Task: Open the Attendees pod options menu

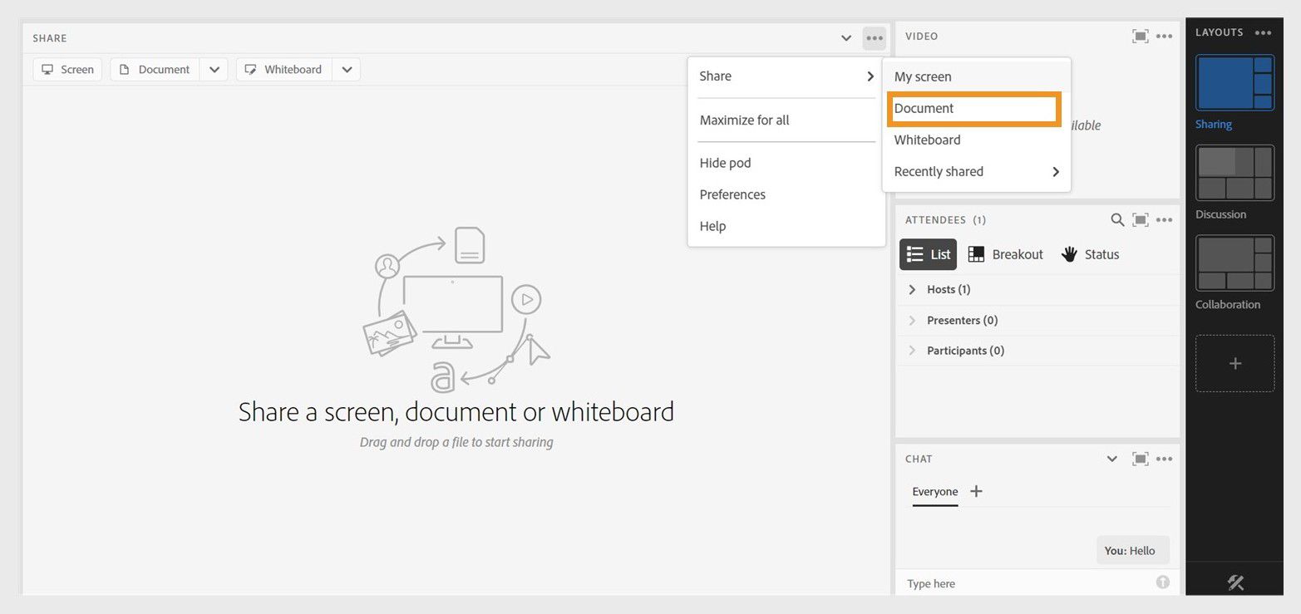Action: (x=1164, y=220)
